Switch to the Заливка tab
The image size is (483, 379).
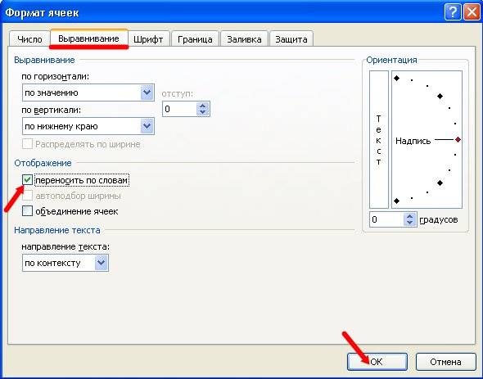(x=244, y=39)
